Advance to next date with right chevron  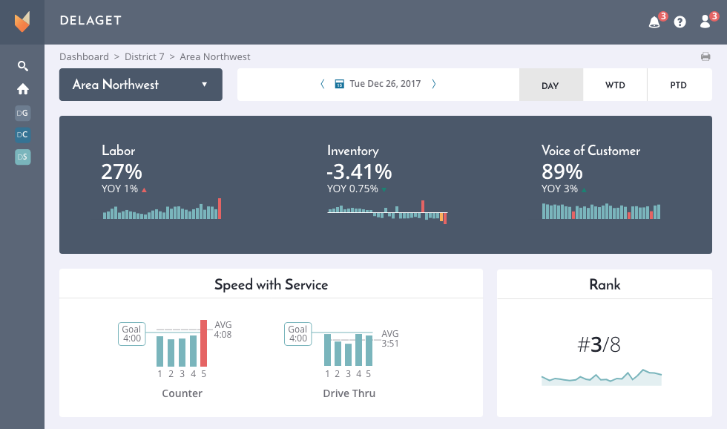click(434, 84)
